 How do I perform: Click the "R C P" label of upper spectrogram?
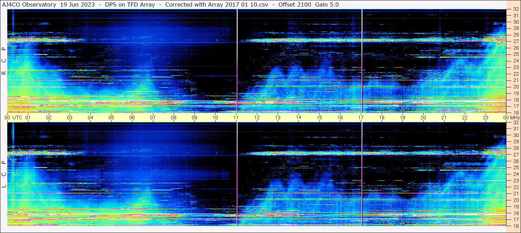[x=4, y=61]
